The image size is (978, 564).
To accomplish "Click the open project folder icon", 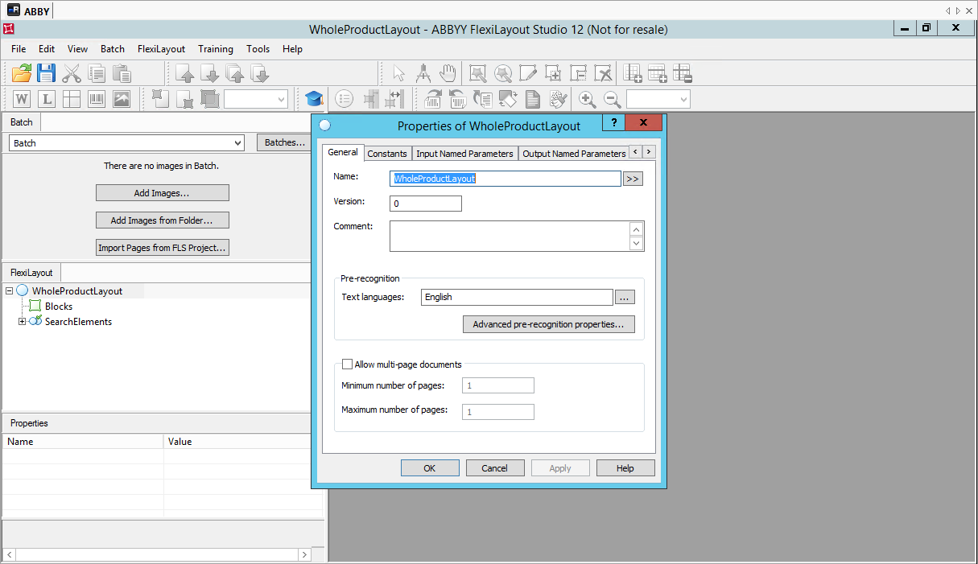I will (x=22, y=74).
